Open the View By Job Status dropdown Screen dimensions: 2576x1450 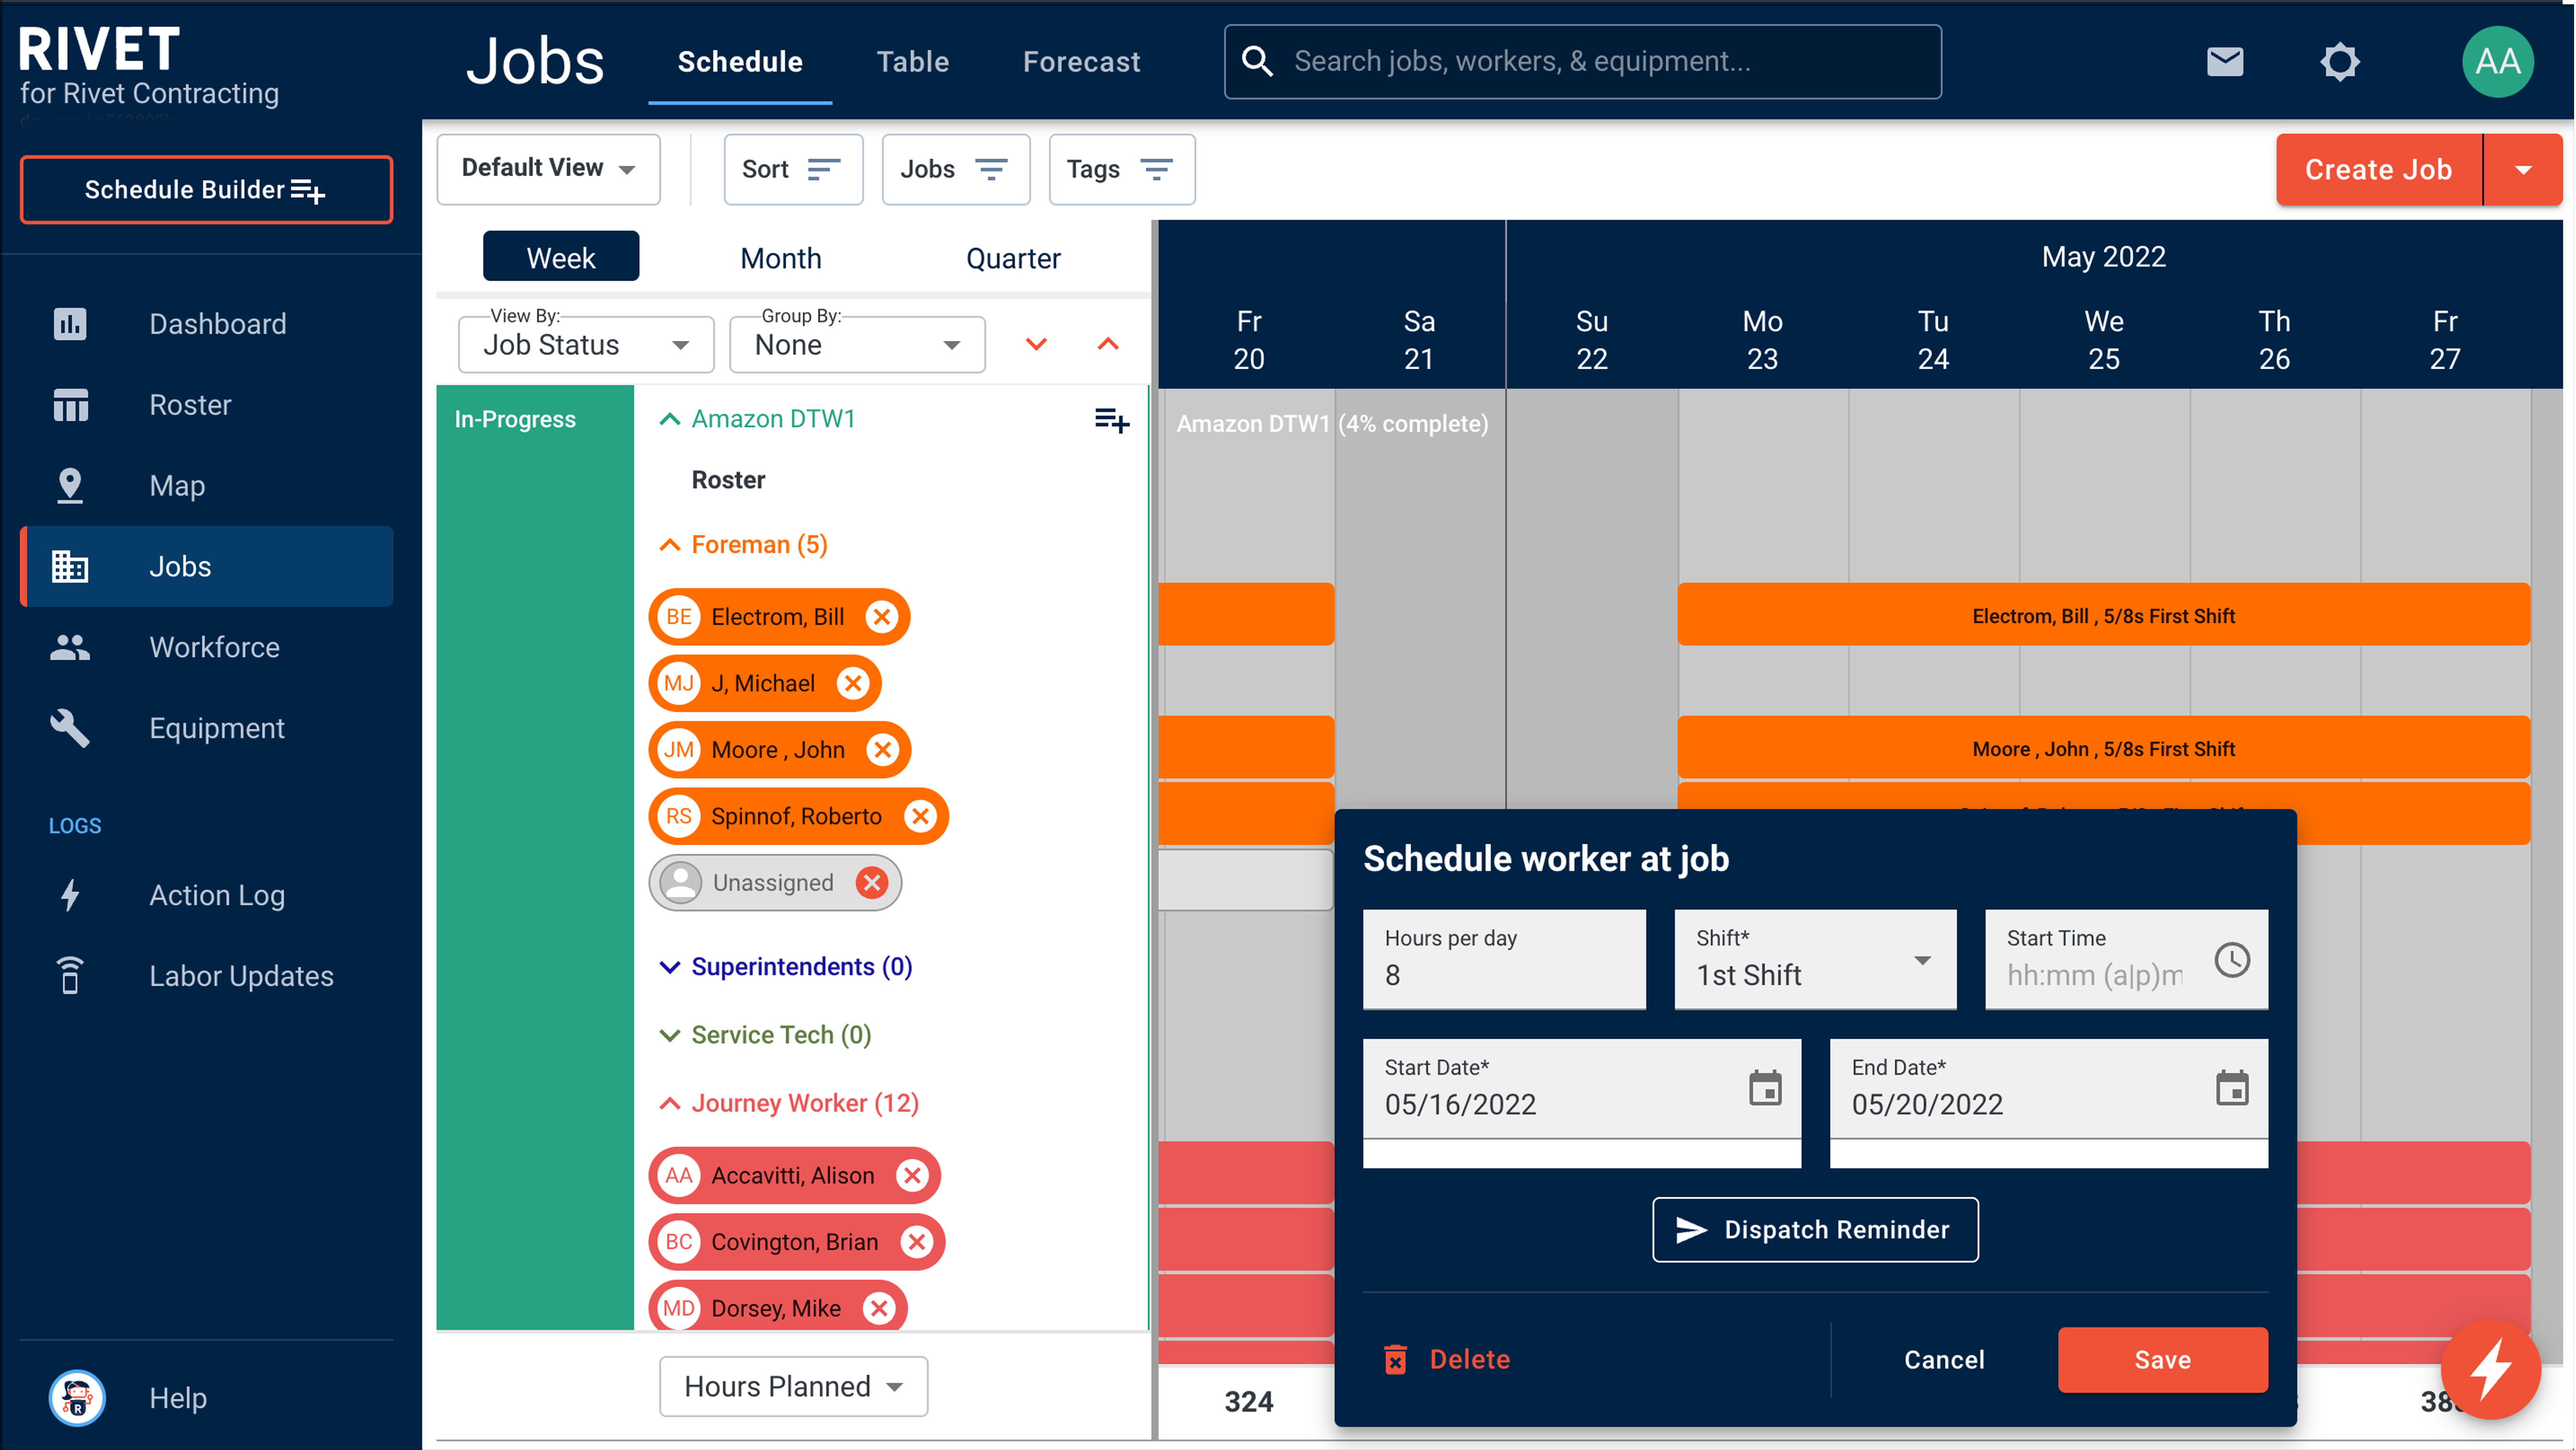586,345
